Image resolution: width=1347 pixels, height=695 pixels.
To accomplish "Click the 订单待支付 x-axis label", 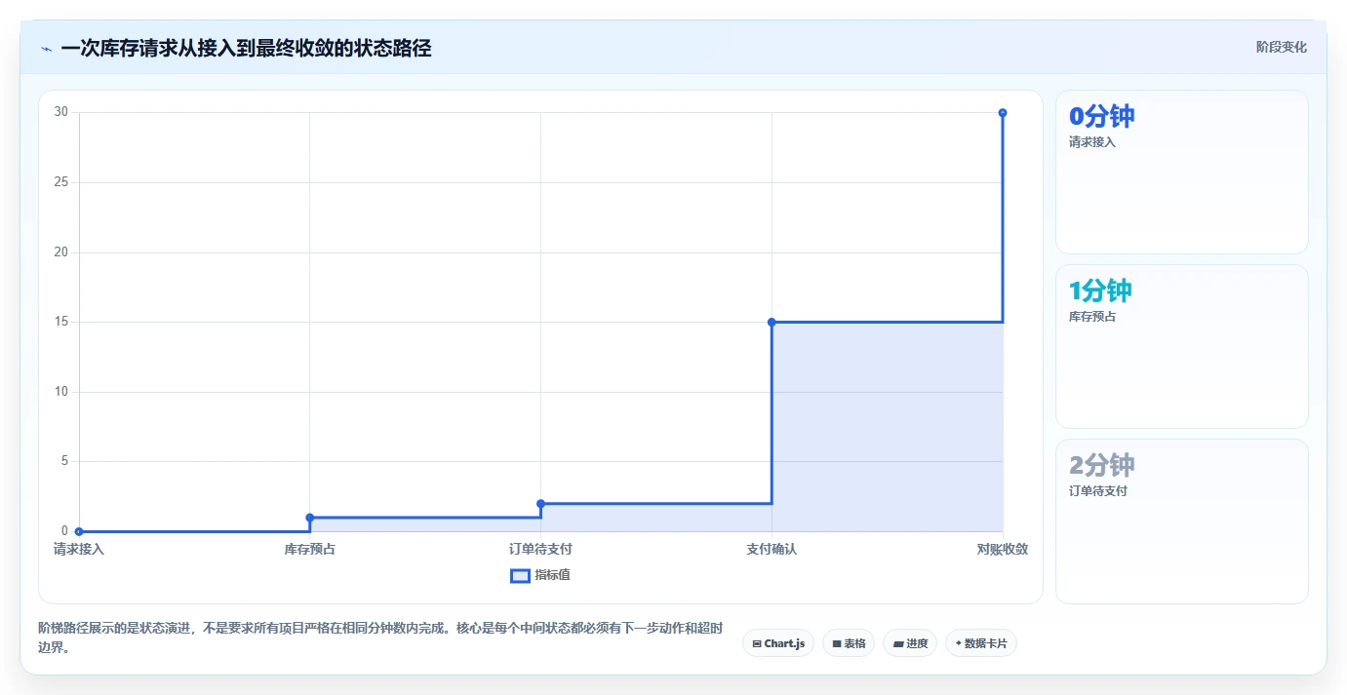I will tap(540, 550).
